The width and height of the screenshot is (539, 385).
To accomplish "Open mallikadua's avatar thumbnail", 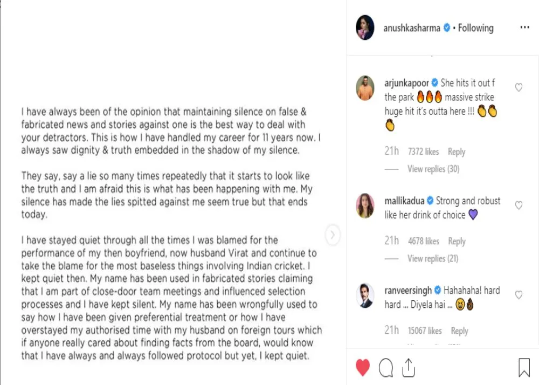I will pyautogui.click(x=365, y=205).
